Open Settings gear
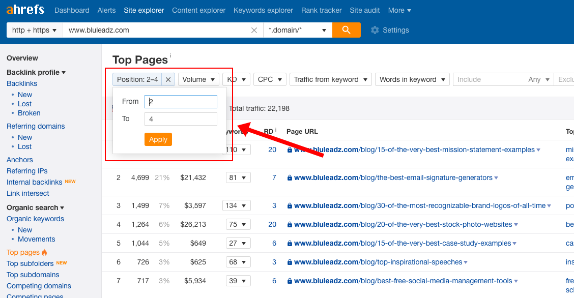Screen dimensions: 574x298 click(375, 30)
